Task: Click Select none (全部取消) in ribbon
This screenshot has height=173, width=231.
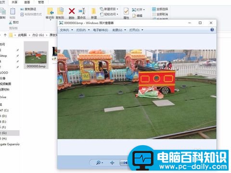Action: [160, 14]
